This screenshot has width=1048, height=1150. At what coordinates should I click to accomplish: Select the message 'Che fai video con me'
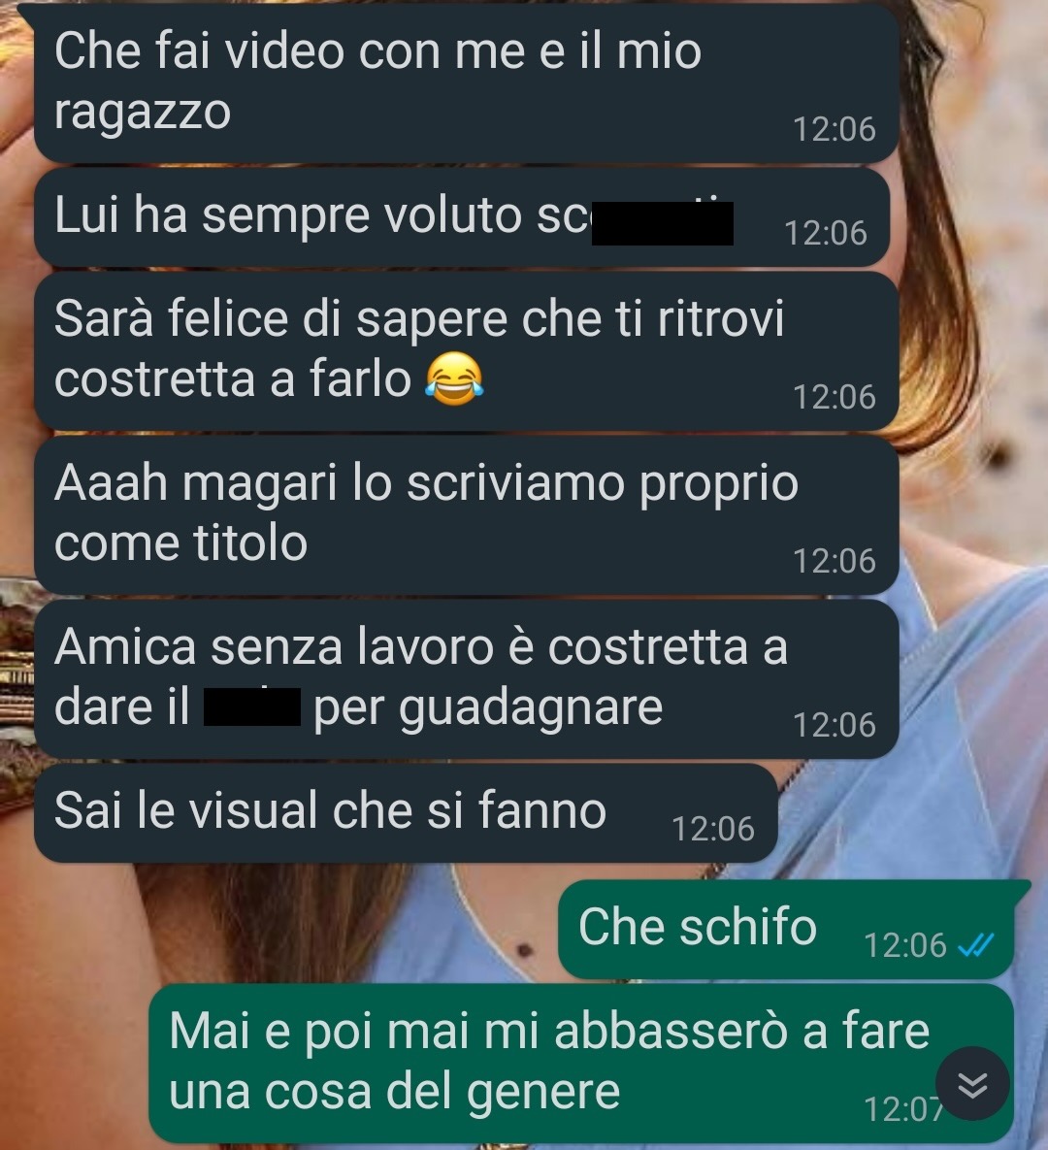tap(467, 82)
